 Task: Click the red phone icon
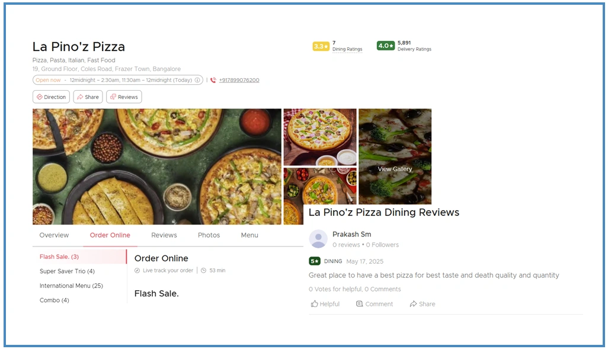213,80
